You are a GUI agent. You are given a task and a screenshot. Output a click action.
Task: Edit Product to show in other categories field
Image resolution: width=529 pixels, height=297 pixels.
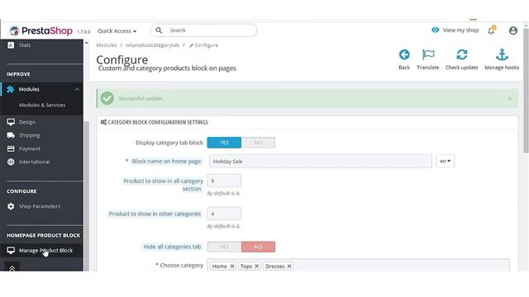pyautogui.click(x=224, y=214)
